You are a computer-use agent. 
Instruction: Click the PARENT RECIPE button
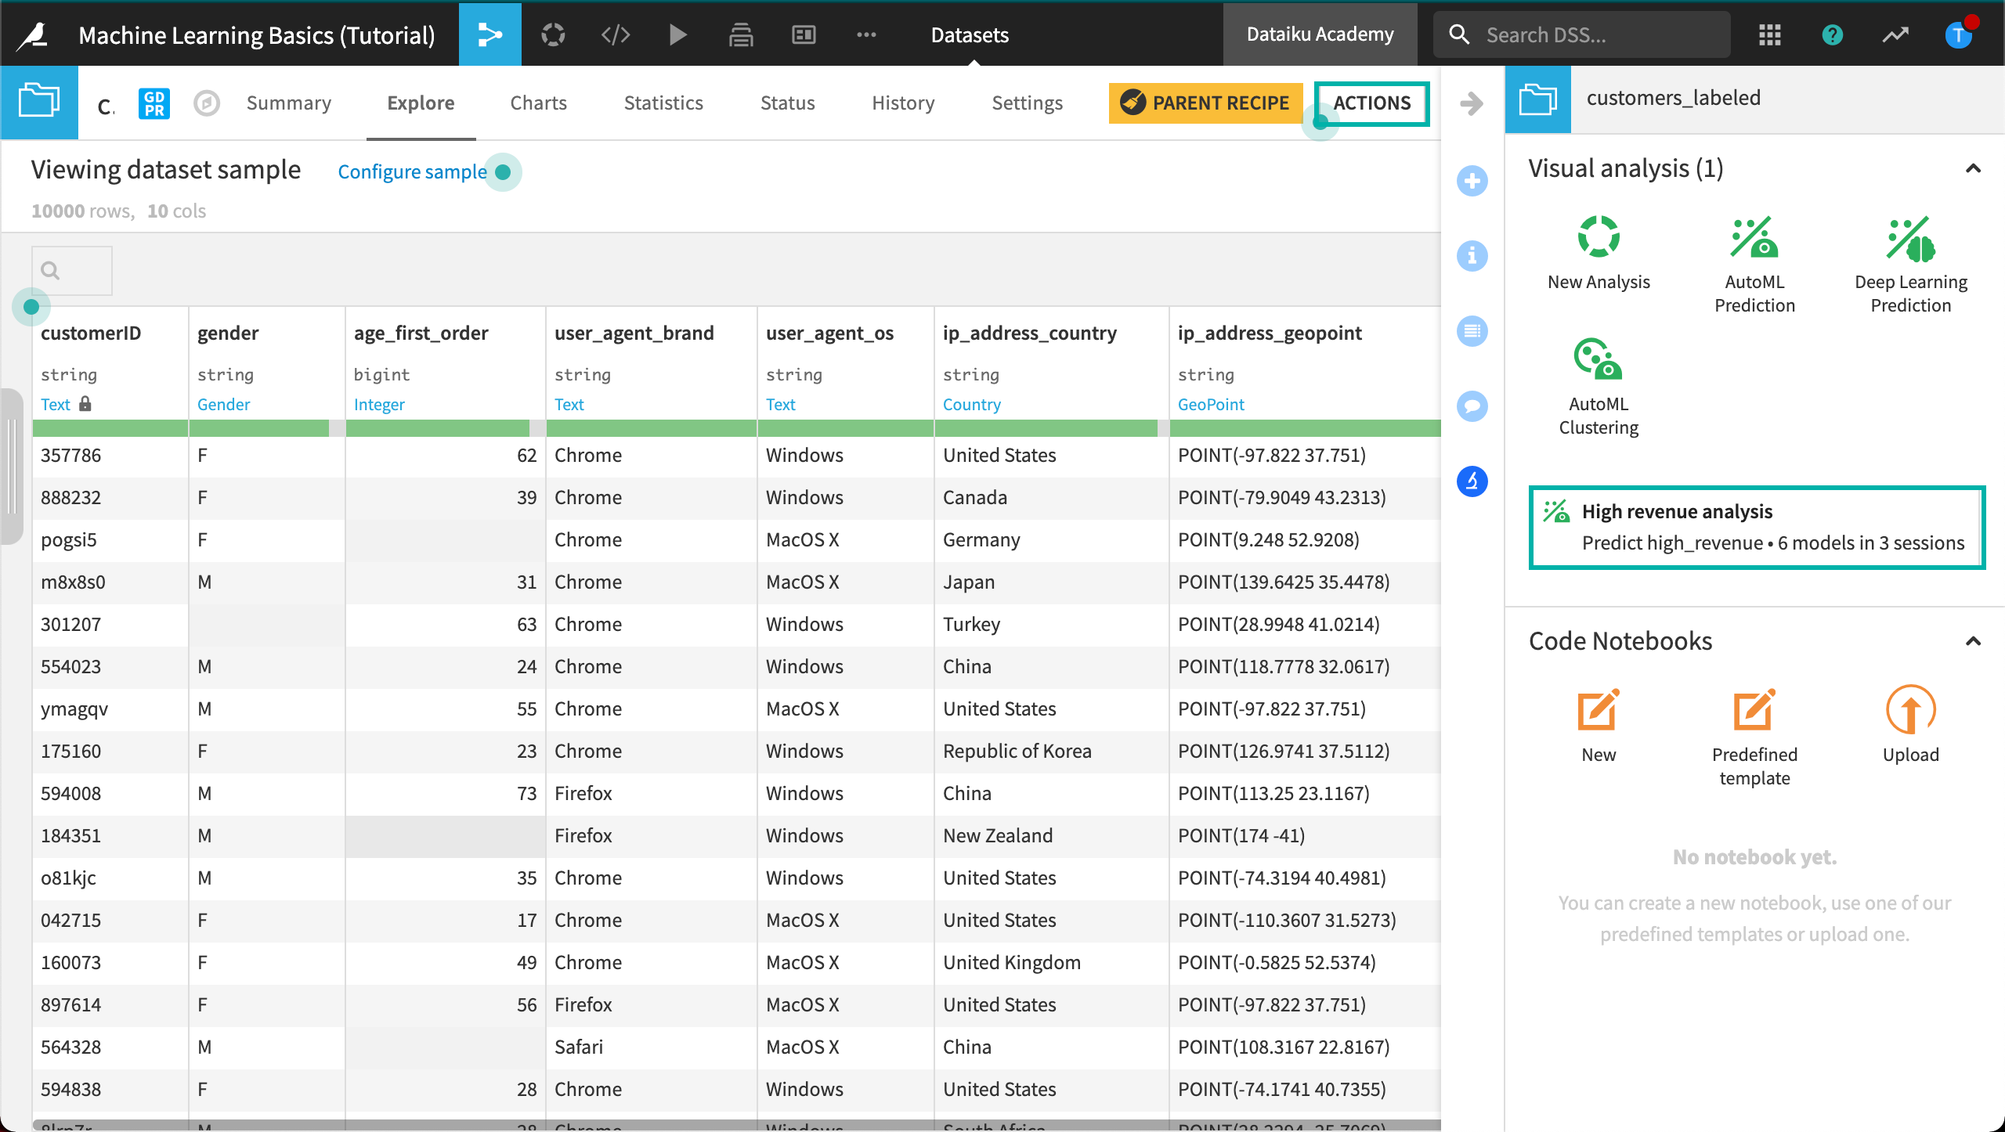(1204, 102)
